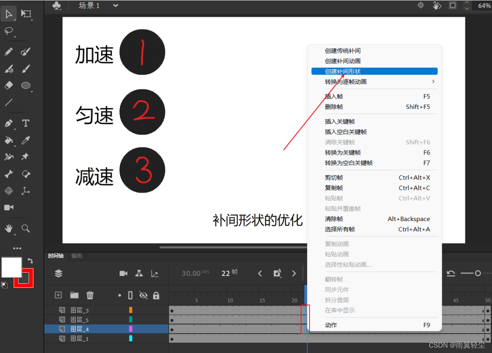This screenshot has height=353, width=492.
Task: Click the undo arrow in timeline
Action: click(451, 273)
